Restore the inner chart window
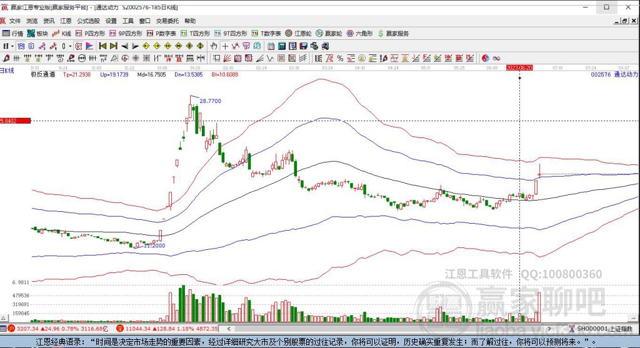 (x=624, y=21)
